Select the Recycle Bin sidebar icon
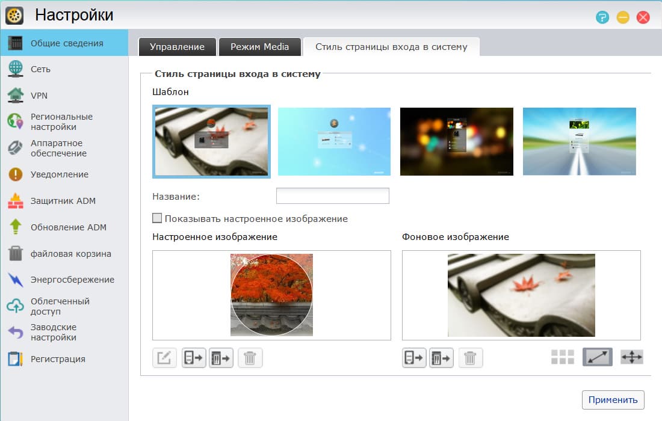The height and width of the screenshot is (421, 662). tap(17, 253)
